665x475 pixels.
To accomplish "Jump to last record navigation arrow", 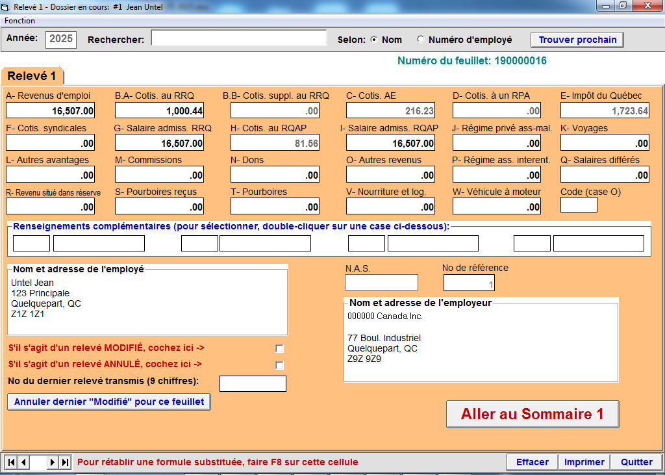I will tap(65, 462).
